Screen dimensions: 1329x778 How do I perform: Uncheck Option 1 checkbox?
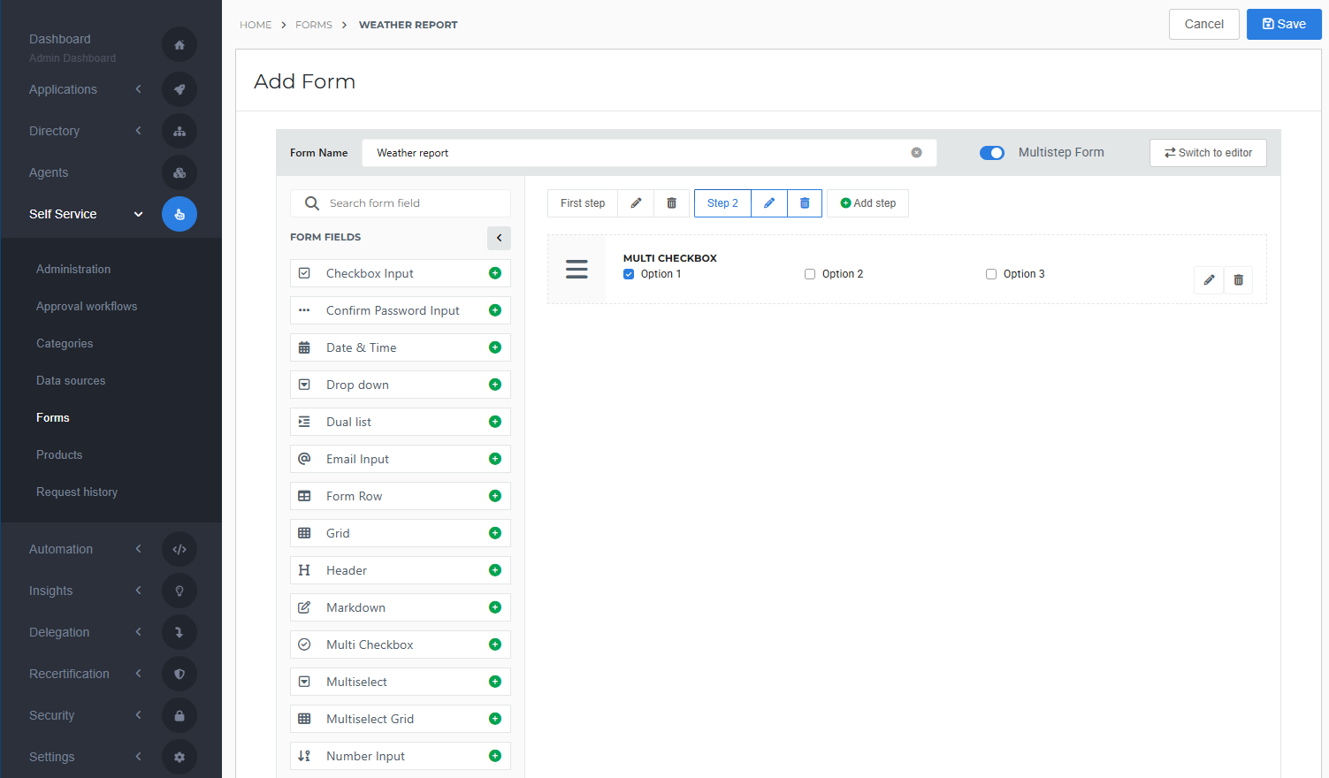coord(629,274)
